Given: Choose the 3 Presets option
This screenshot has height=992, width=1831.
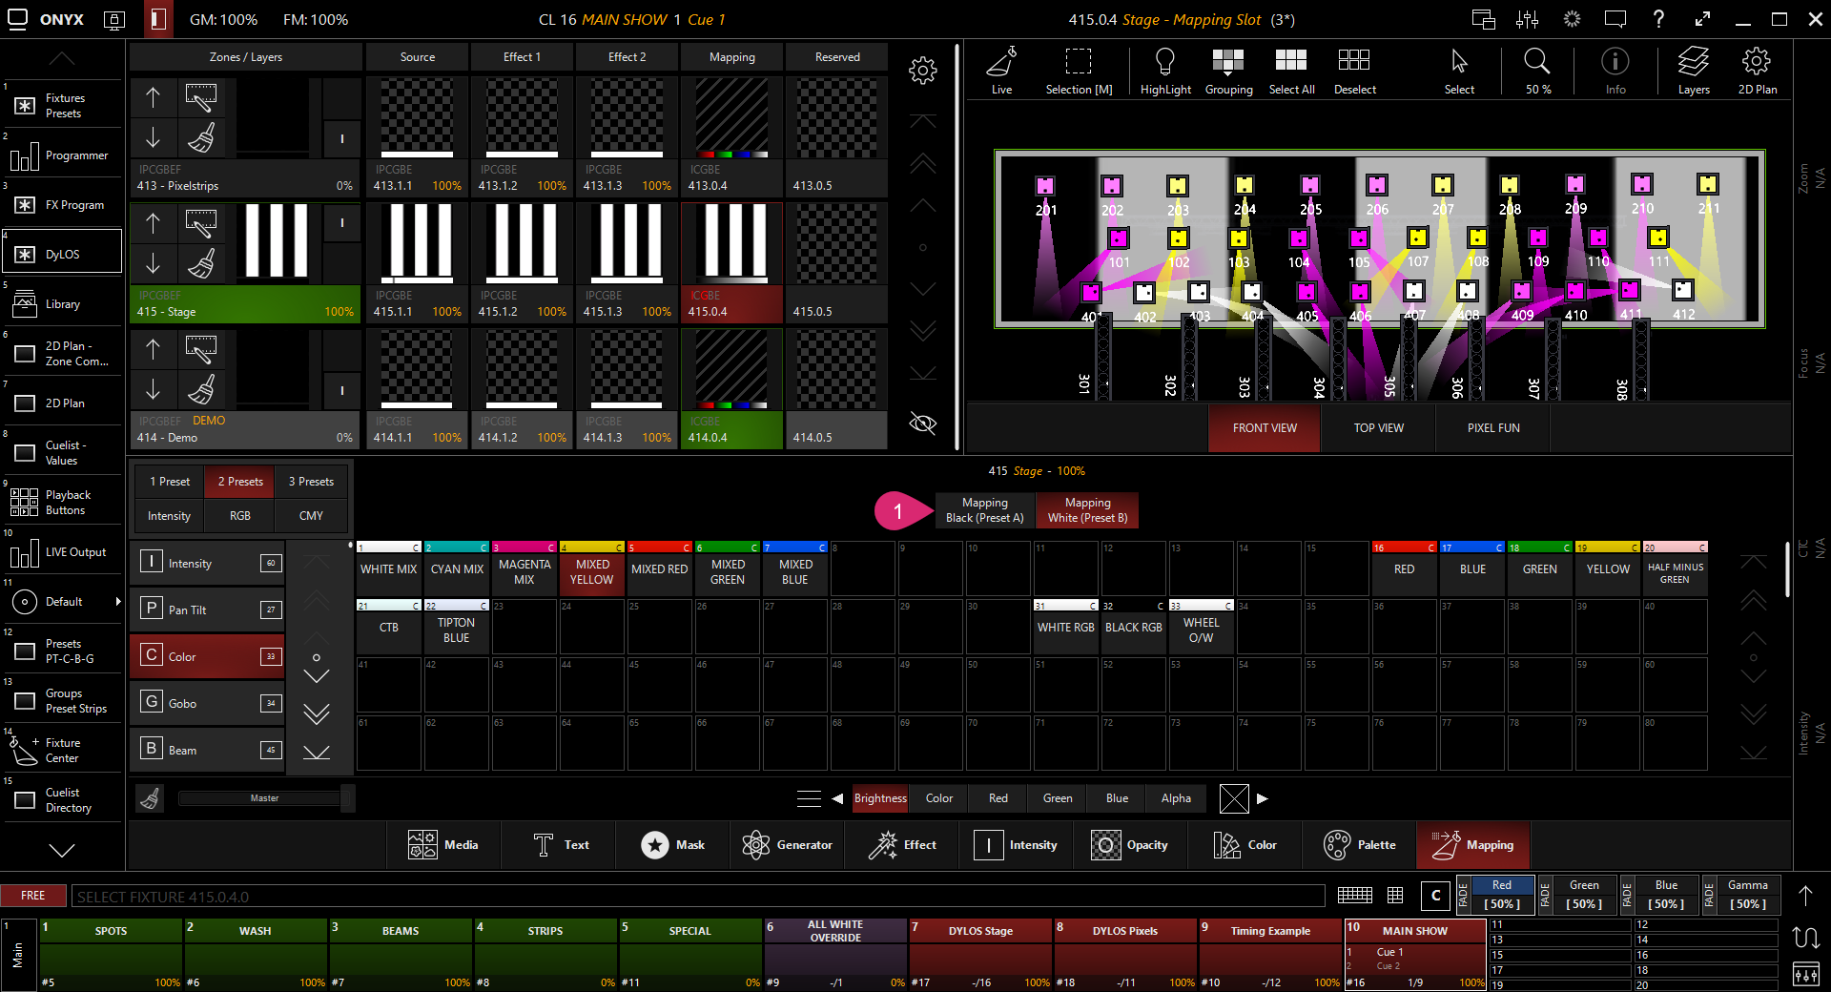Looking at the screenshot, I should 311,482.
